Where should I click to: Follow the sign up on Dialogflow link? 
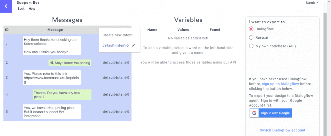pos(280,84)
